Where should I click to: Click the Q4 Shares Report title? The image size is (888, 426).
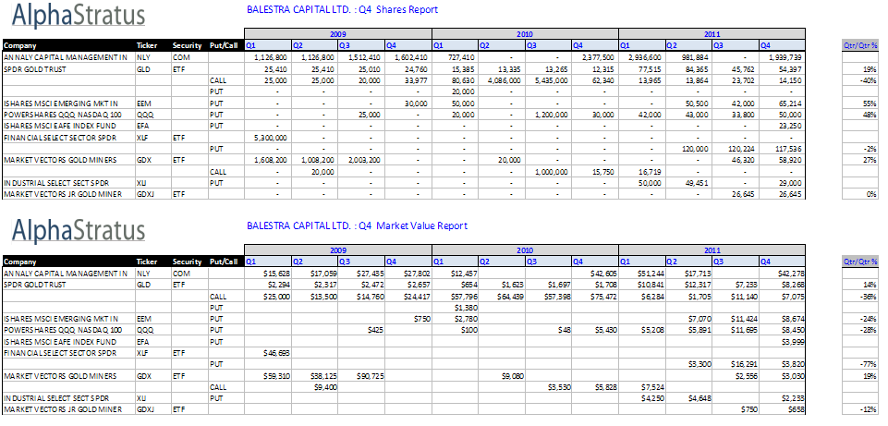[x=342, y=9]
